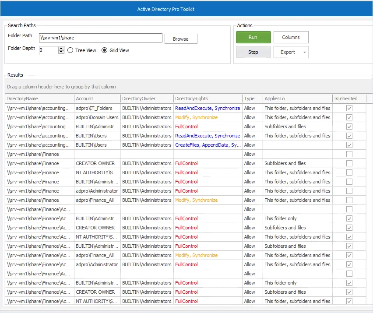Sort by the Account column header
This screenshot has height=313, width=373.
coord(97,98)
